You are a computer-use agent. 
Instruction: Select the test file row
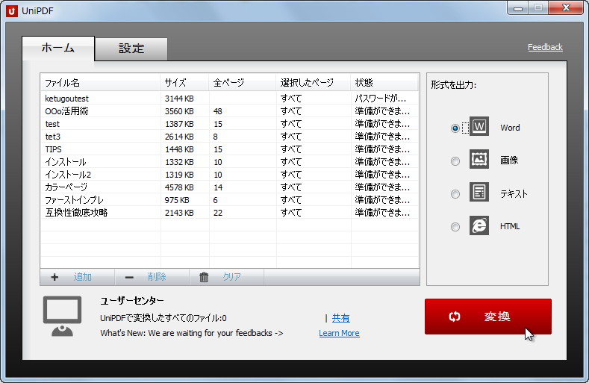(229, 124)
